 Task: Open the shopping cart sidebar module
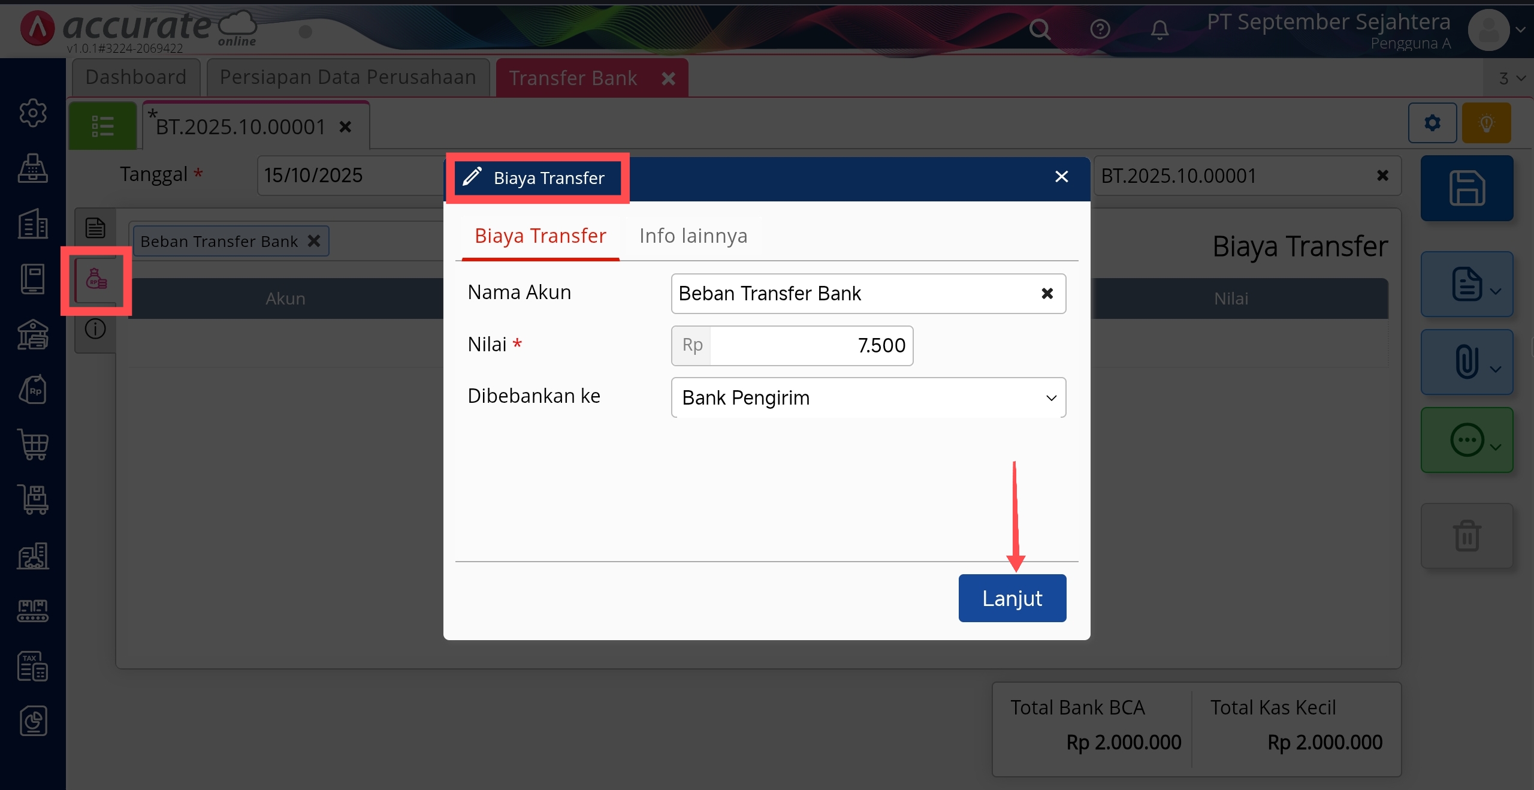33,444
